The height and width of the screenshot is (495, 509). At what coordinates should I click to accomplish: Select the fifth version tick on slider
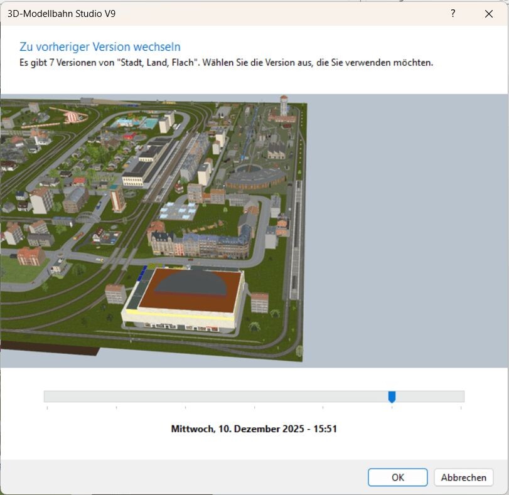(323, 397)
